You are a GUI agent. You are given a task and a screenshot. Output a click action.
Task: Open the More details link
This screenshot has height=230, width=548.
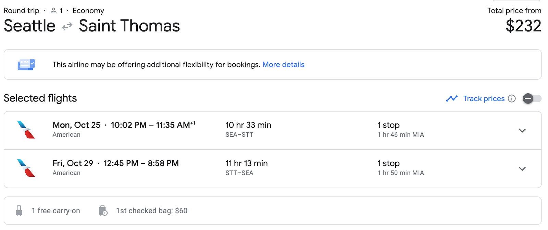pos(283,65)
